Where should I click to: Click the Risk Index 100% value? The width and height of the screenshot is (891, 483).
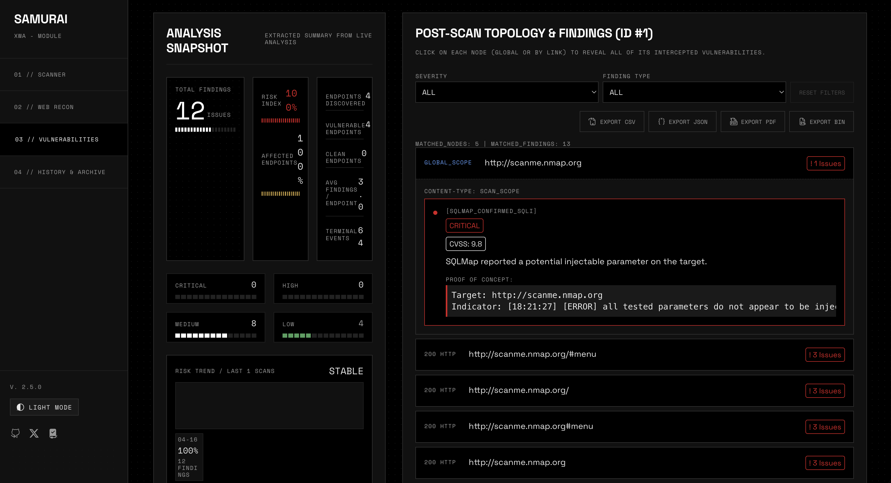point(291,100)
